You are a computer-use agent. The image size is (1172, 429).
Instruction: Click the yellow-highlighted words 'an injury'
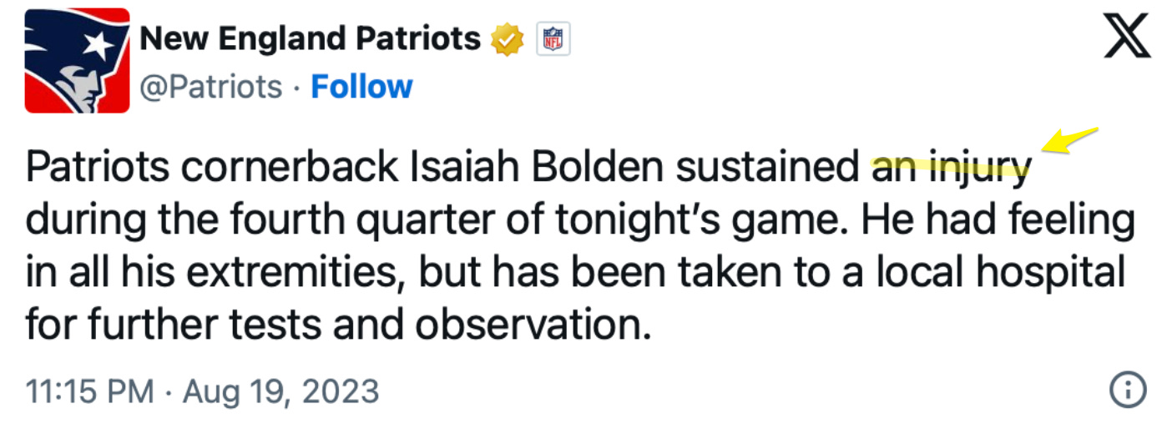click(948, 167)
